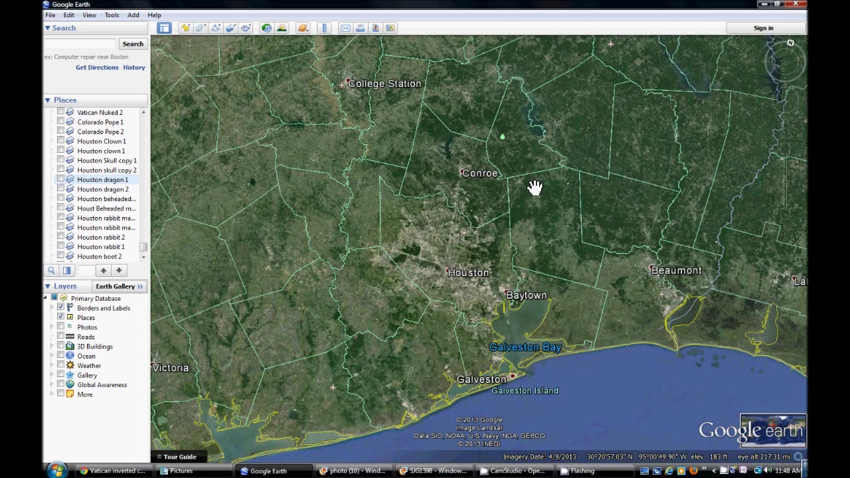Open search History link
850x478 pixels.
click(134, 67)
